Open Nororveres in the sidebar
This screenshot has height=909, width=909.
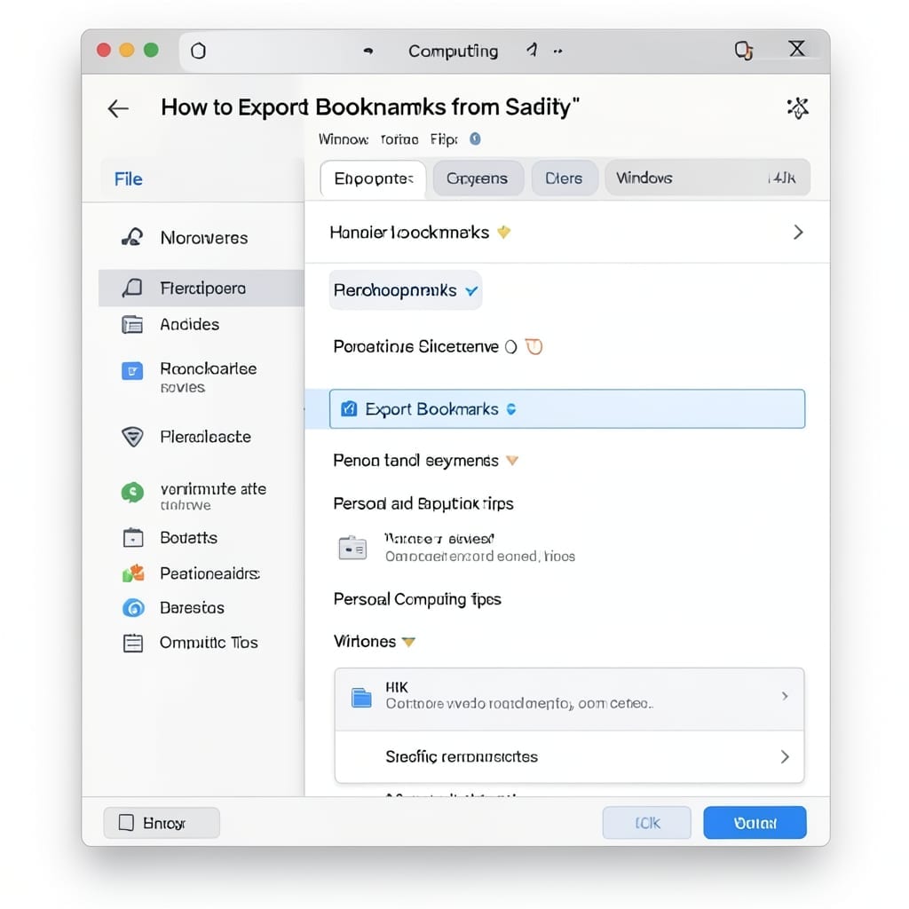204,238
